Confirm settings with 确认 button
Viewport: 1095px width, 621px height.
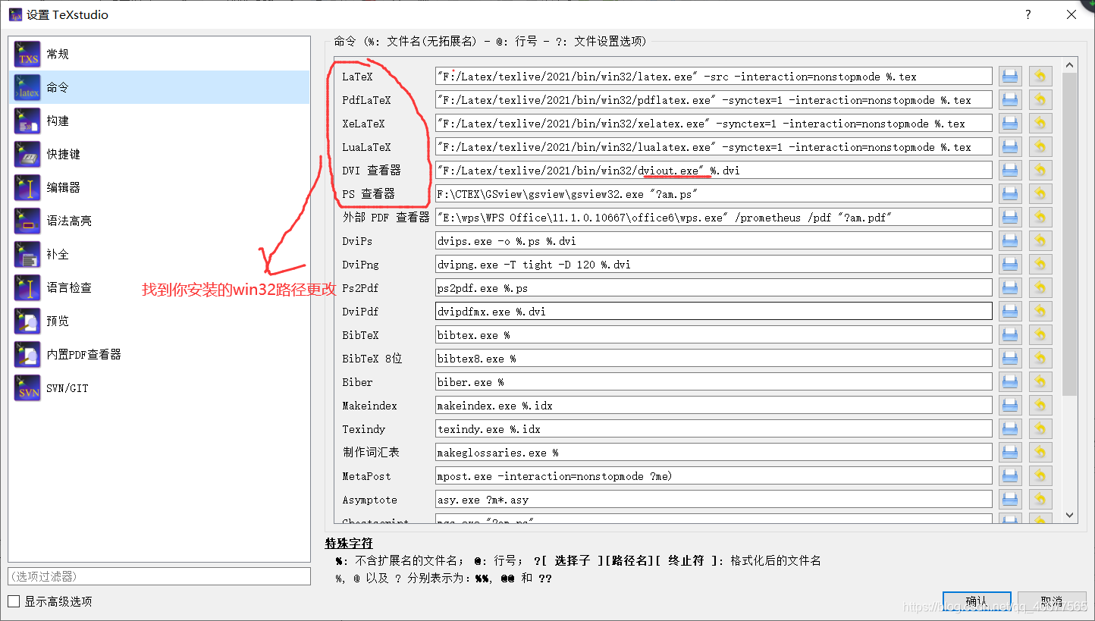click(977, 601)
